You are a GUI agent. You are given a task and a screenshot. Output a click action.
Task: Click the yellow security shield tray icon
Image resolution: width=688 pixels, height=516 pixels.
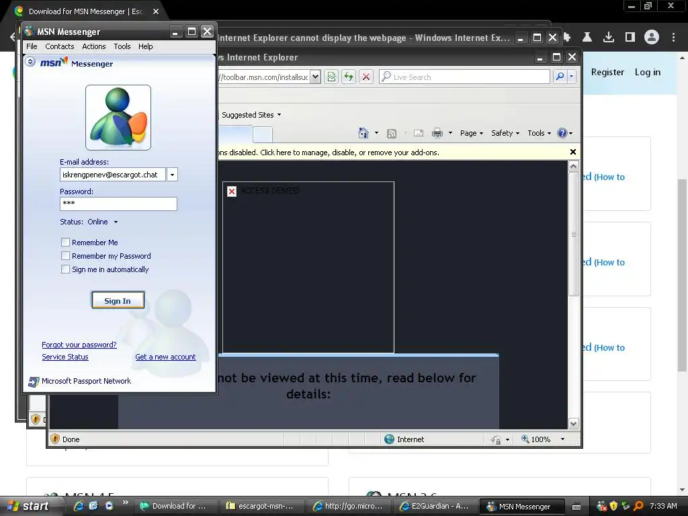tap(613, 506)
